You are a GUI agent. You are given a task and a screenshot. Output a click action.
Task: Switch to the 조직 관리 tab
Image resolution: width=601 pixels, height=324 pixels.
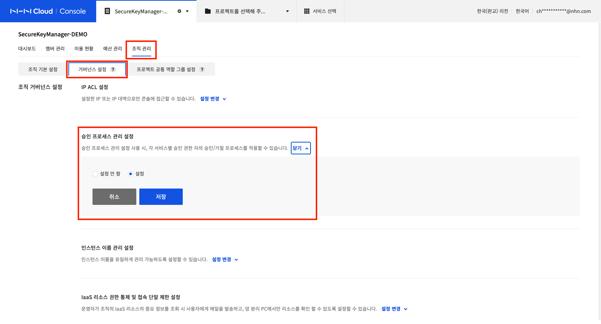[142, 49]
